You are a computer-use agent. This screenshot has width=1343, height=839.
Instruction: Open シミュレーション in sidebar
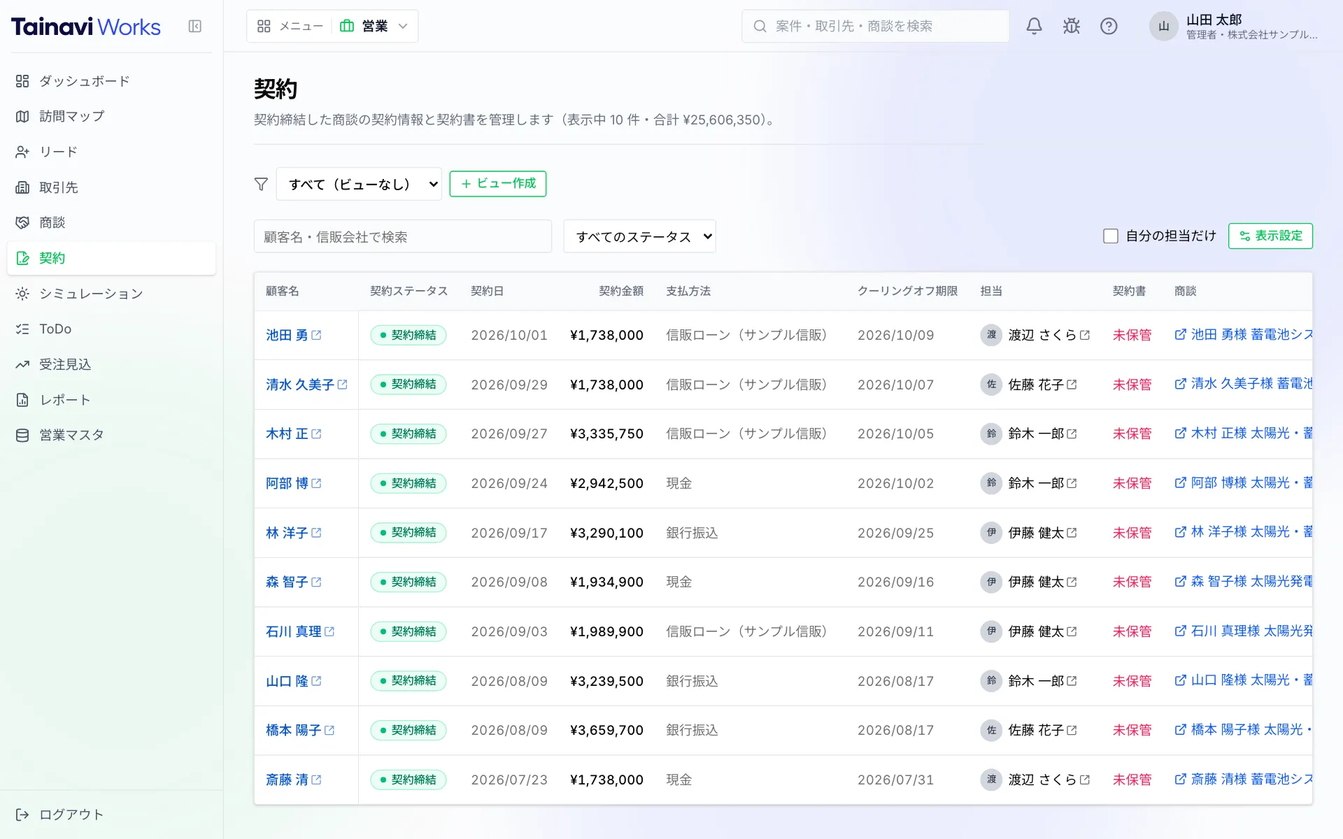pyautogui.click(x=111, y=294)
